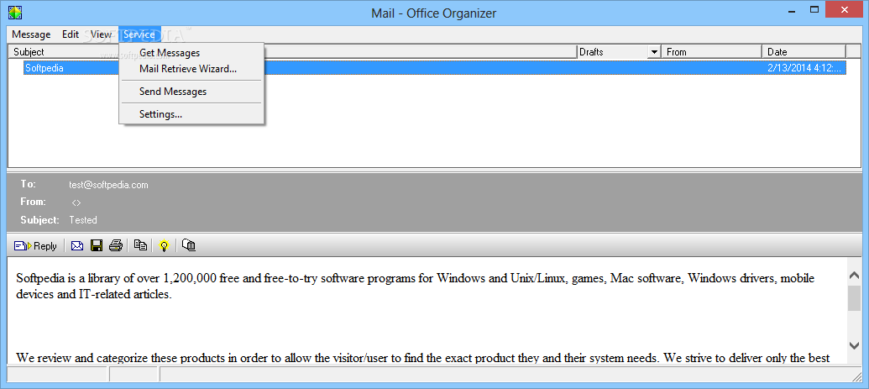Click the yellow light bulb icon
Viewport: 869px width, 389px height.
[x=164, y=246]
